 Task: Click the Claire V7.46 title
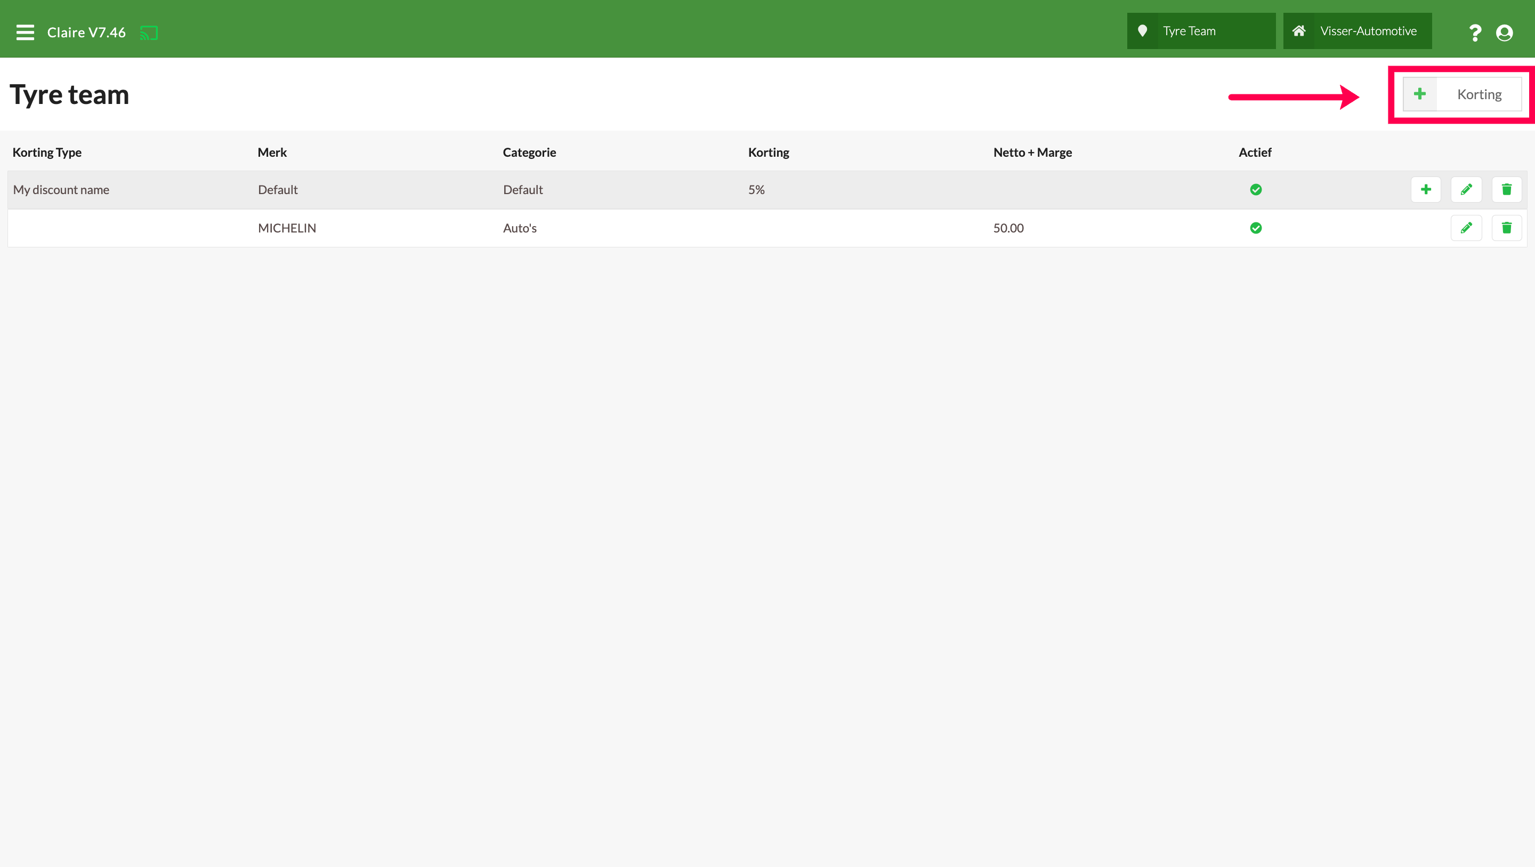(86, 32)
